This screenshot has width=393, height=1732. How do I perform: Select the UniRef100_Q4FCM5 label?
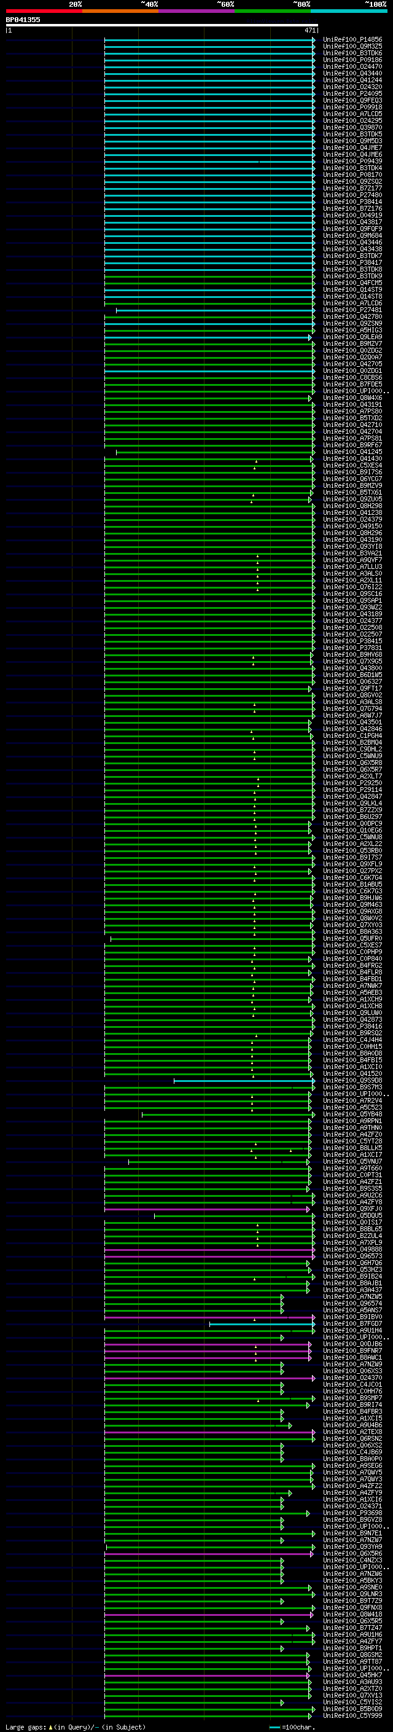(x=352, y=283)
